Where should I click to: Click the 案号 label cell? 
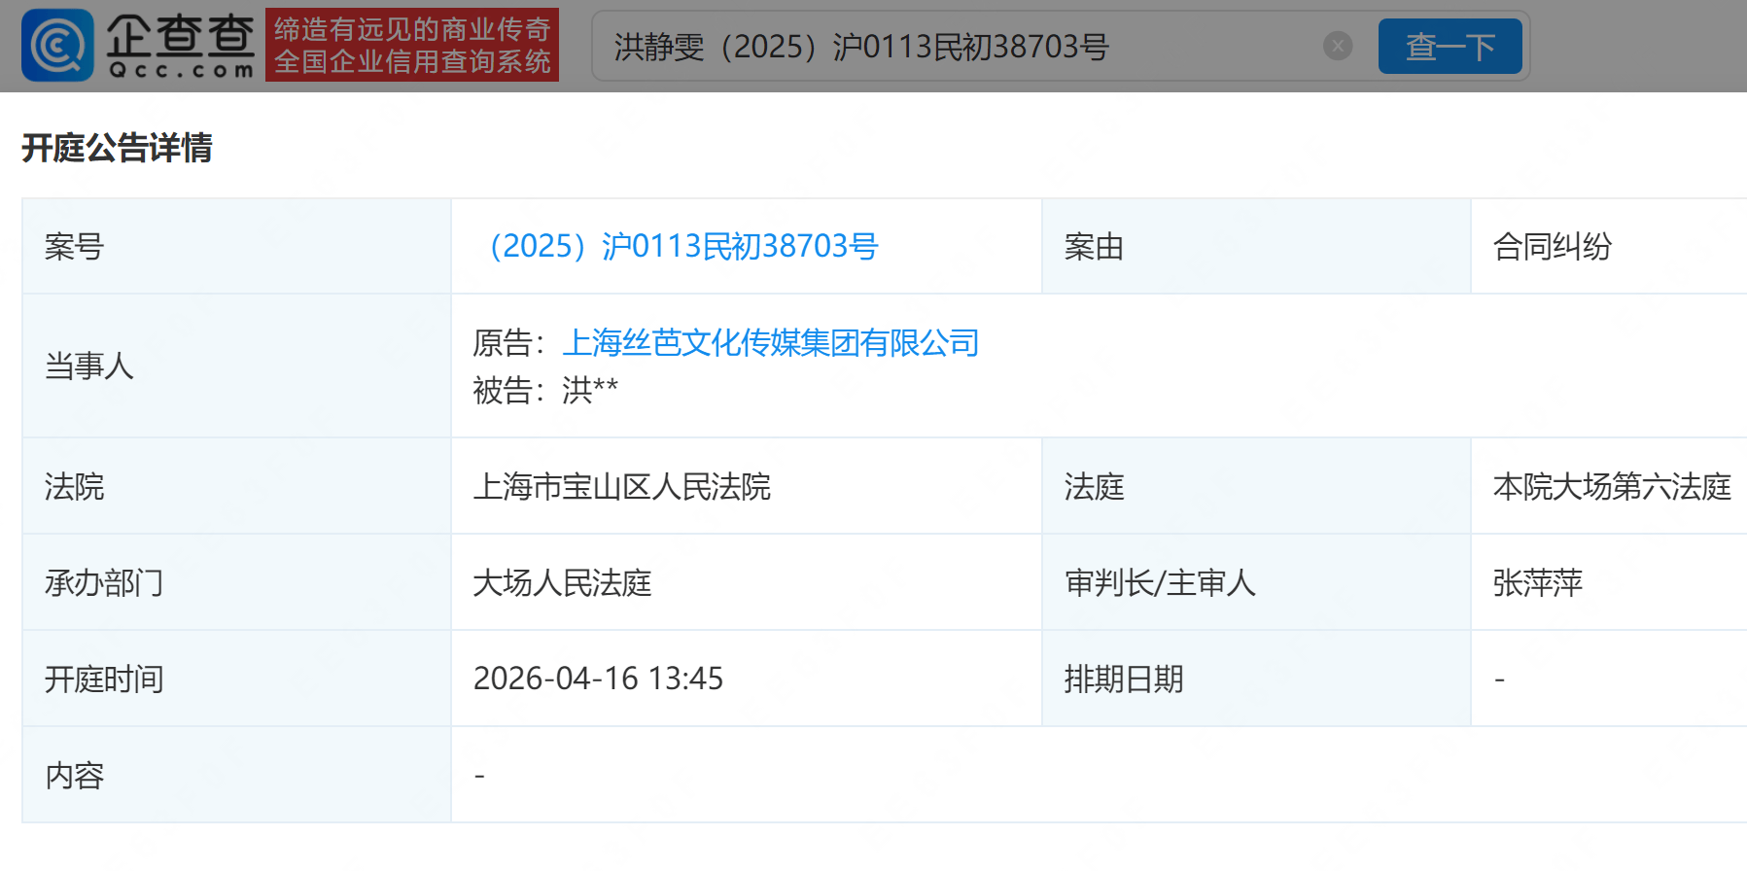pos(74,247)
